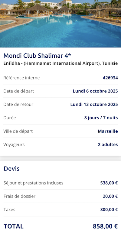Image resolution: width=121 pixels, height=233 pixels.
Task: Select the Référence interne label
Action: pyautogui.click(x=21, y=78)
